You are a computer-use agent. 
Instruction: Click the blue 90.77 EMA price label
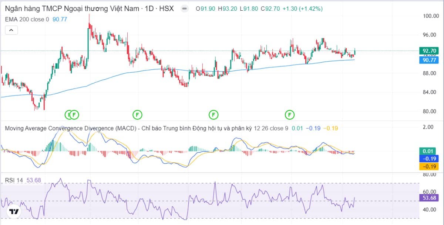(428, 60)
